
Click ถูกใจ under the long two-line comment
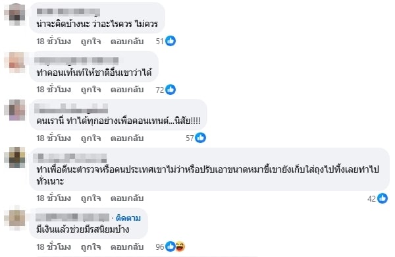coord(91,198)
